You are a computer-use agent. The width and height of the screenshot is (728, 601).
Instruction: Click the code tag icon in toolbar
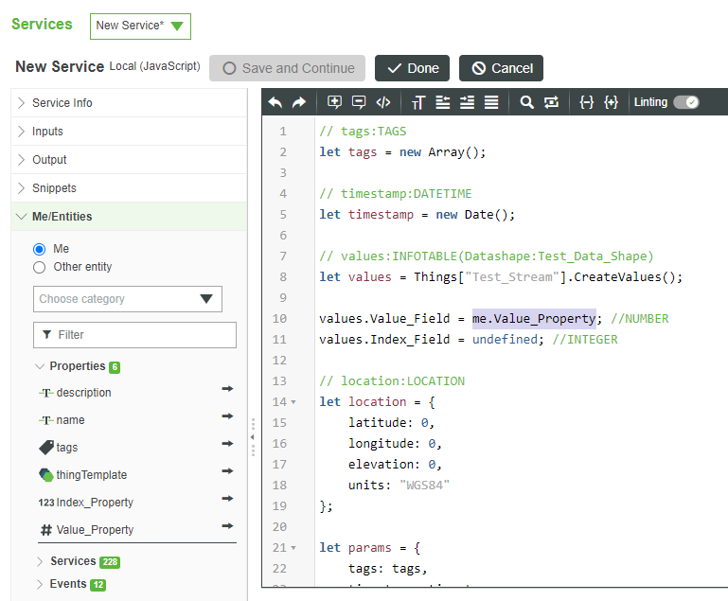pyautogui.click(x=383, y=102)
